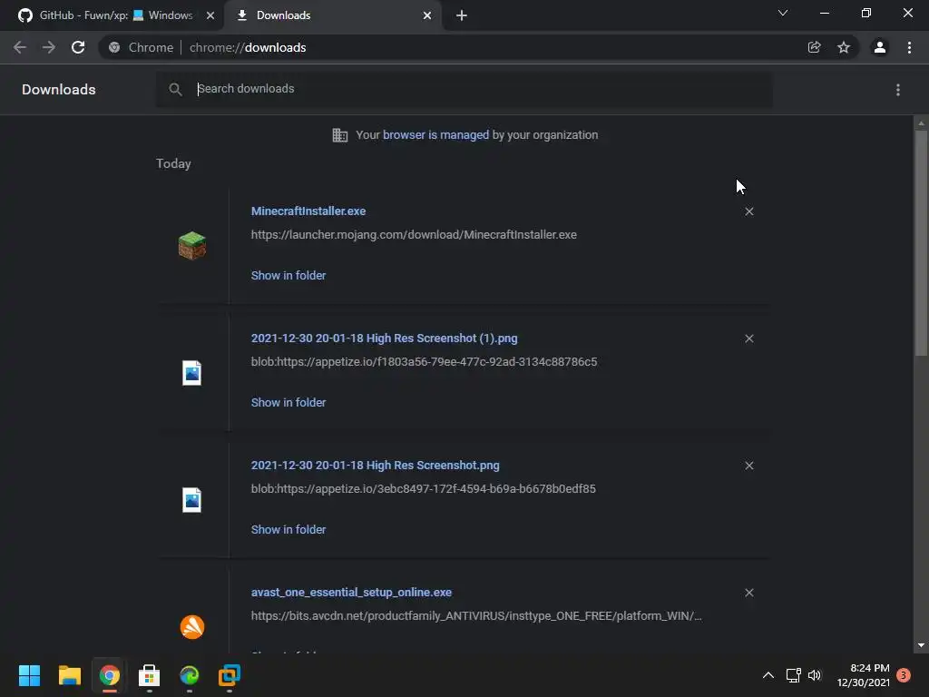
Task: Close the Downloads tab
Action: point(427,15)
